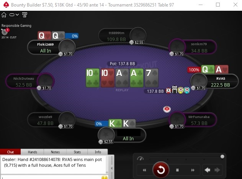The image size is (242, 179).
Task: Go to next hand arrow
Action: click(x=217, y=170)
